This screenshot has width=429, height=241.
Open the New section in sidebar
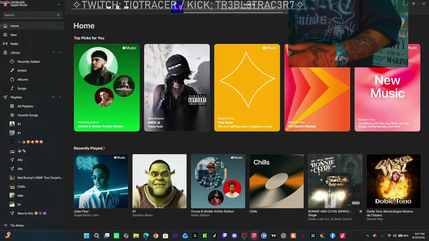point(32,35)
